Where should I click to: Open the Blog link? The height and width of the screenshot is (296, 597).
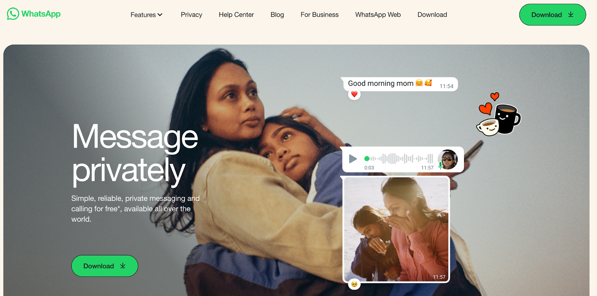(x=277, y=15)
